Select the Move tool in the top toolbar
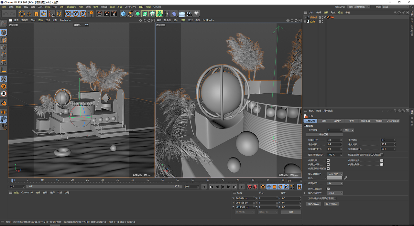Viewport: 414px width, 226px height. click(28, 14)
